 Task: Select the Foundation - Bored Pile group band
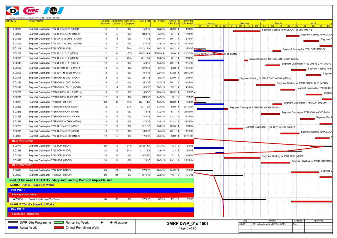101,214
